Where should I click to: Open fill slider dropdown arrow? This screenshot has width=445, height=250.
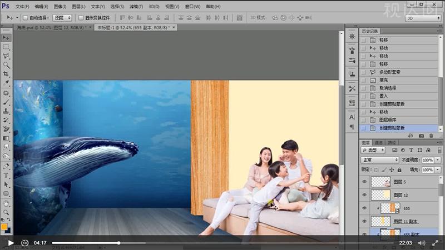pyautogui.click(x=438, y=170)
